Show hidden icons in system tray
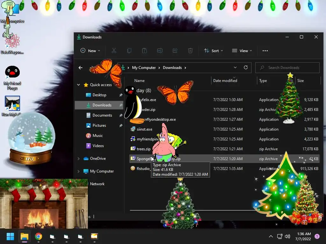The image size is (326, 244). 271,236
